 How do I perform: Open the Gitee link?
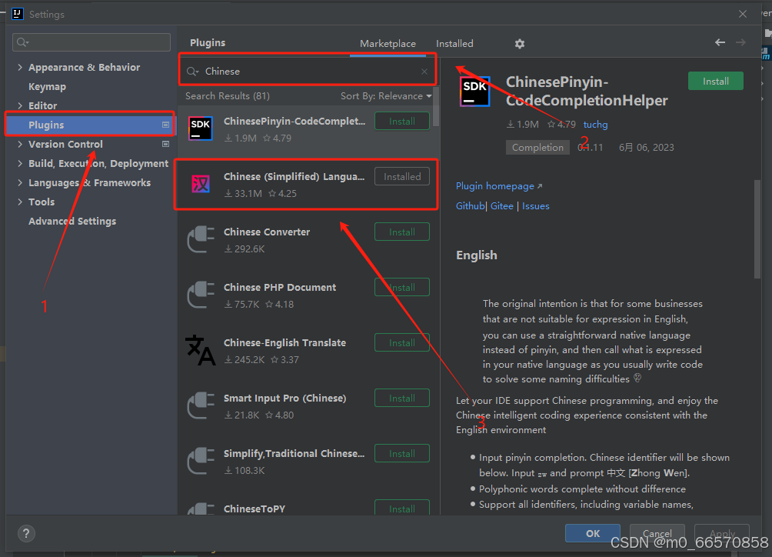pyautogui.click(x=501, y=206)
